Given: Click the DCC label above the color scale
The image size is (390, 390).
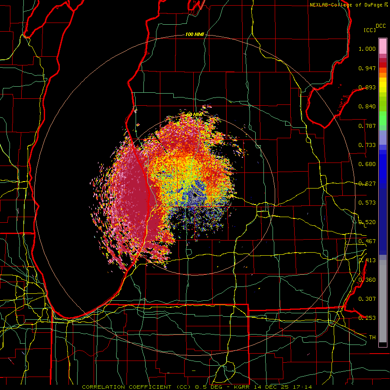Looking at the screenshot, I should 381,26.
